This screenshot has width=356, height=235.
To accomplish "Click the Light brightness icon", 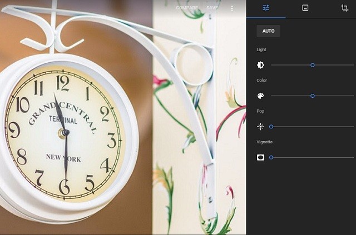I will [260, 65].
